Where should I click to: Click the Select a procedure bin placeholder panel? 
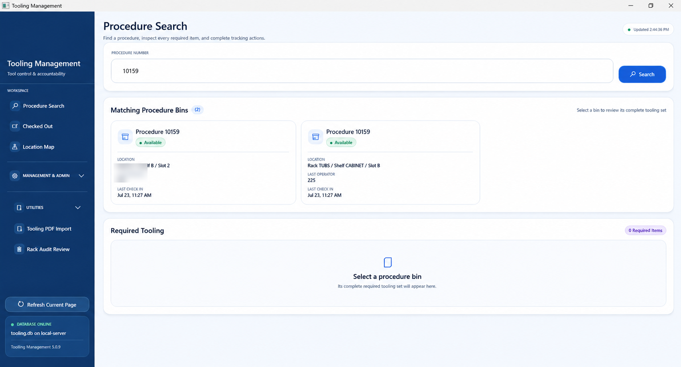click(x=388, y=273)
